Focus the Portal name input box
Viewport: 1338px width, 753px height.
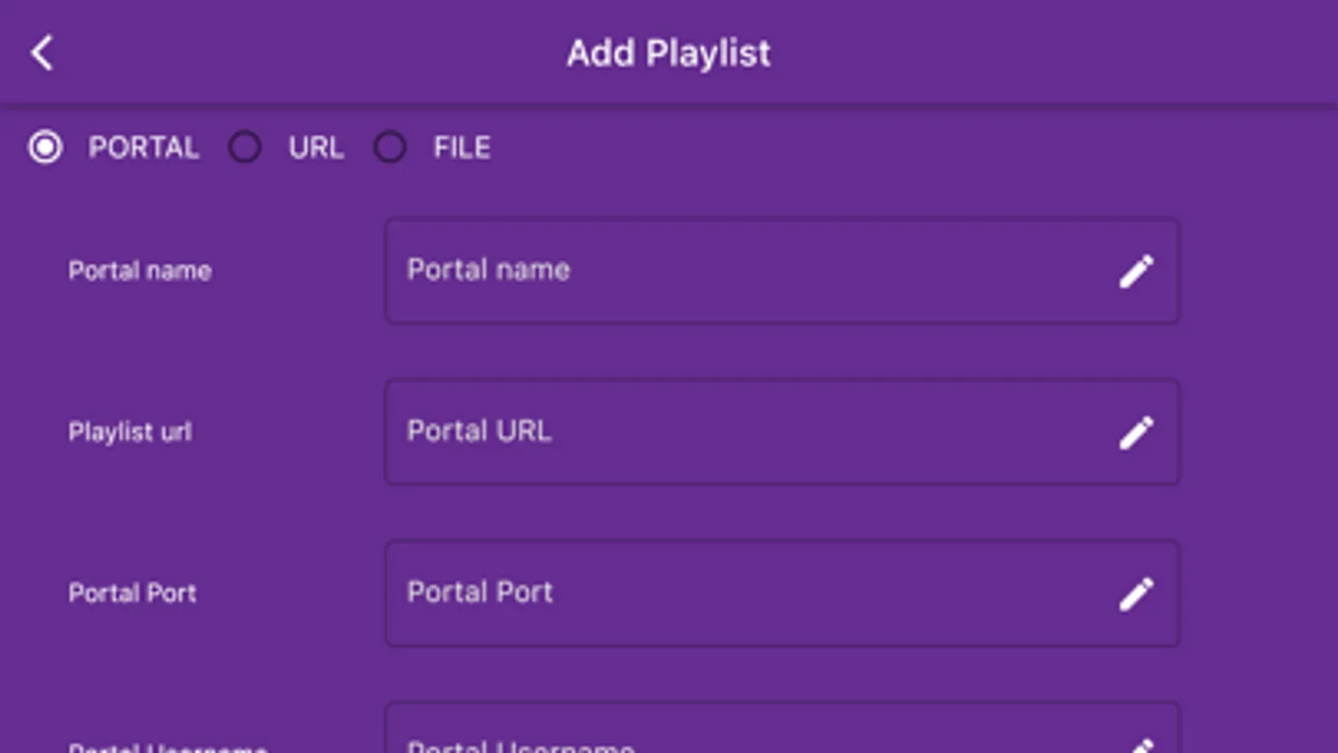click(782, 271)
